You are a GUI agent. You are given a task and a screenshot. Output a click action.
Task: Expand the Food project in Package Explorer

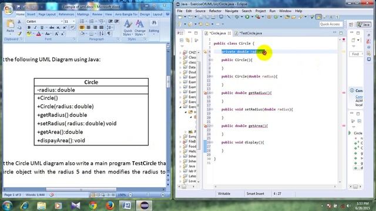[x=180, y=147]
